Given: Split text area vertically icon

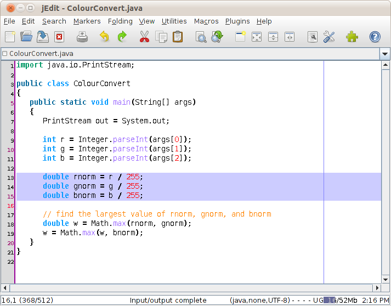Looking at the screenshot, I should (290, 37).
